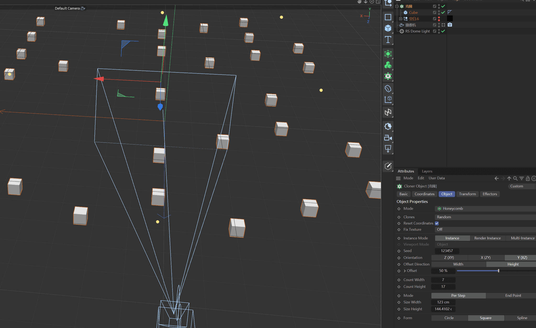Go back with the Attributes left arrow
The height and width of the screenshot is (328, 536).
point(496,178)
